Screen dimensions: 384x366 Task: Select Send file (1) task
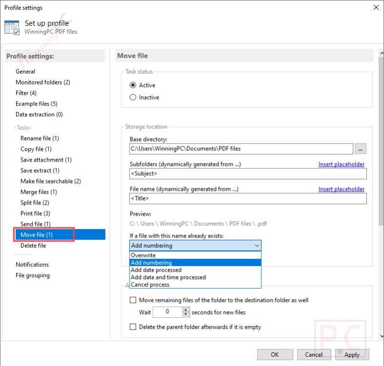pyautogui.click(x=36, y=224)
